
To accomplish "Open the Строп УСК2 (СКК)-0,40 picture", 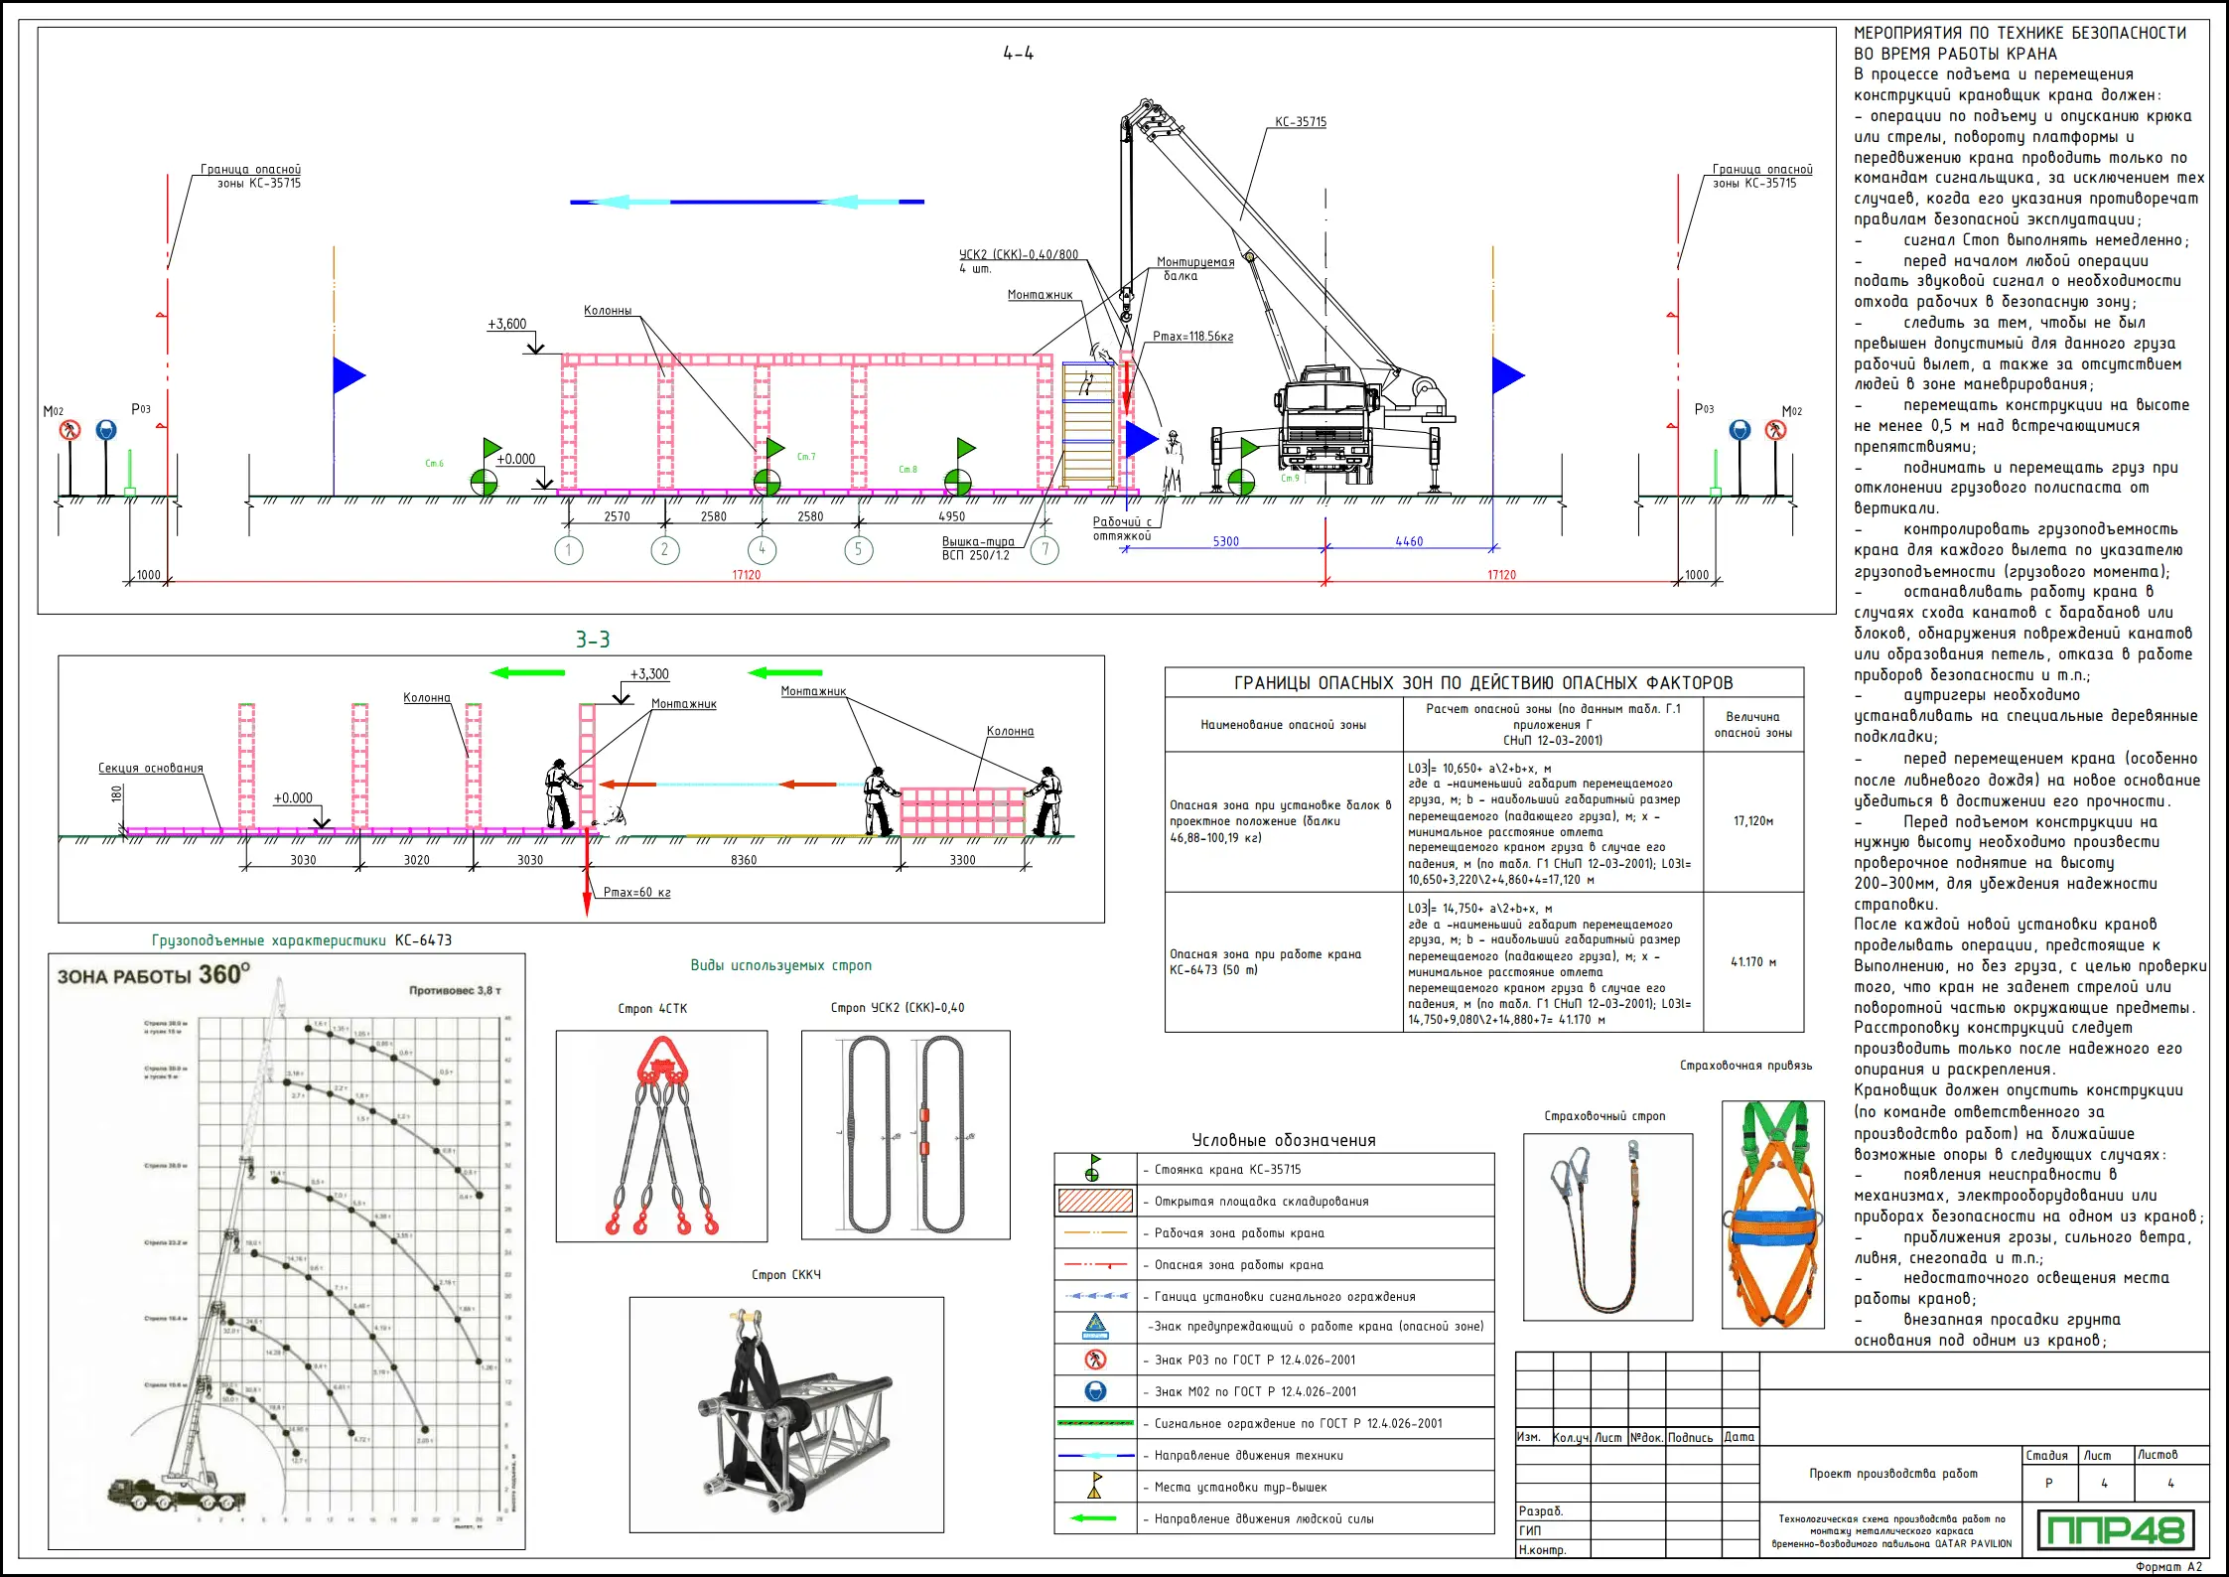I will (x=906, y=1135).
